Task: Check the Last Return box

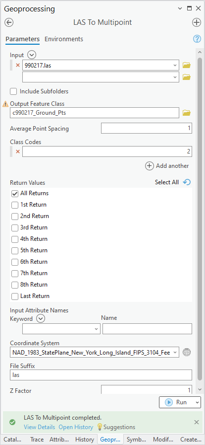Action: point(15,297)
